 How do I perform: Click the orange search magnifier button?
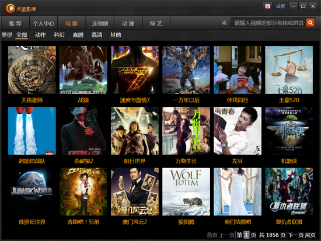tap(310, 23)
